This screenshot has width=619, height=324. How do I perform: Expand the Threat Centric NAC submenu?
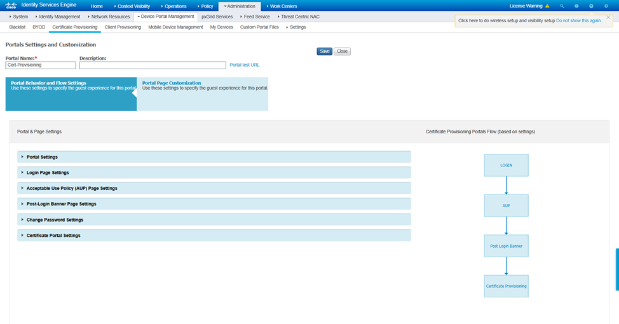click(x=299, y=17)
